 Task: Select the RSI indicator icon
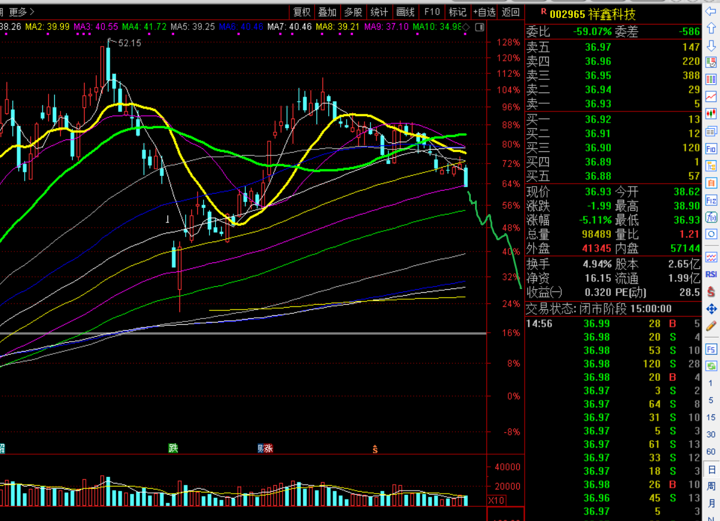point(710,274)
